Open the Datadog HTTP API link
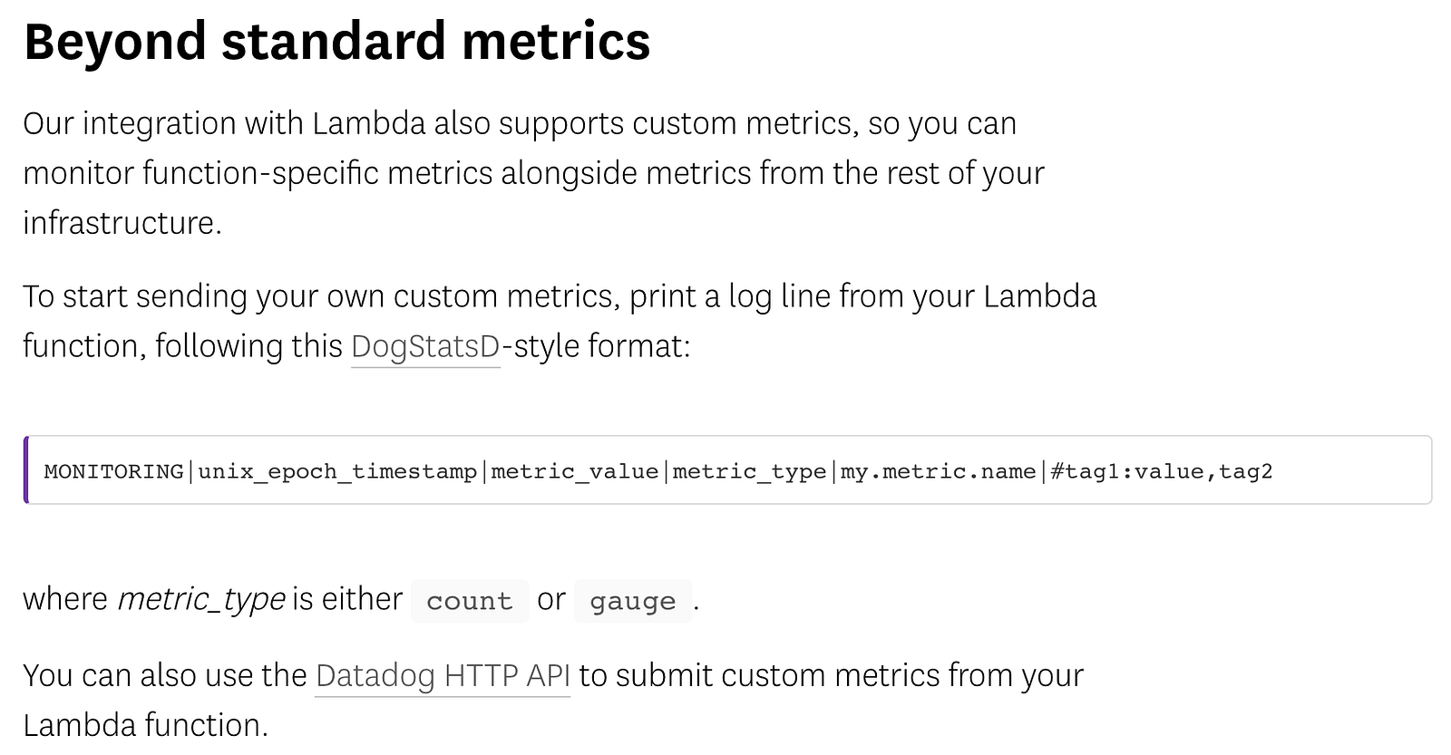This screenshot has height=755, width=1451. click(443, 676)
